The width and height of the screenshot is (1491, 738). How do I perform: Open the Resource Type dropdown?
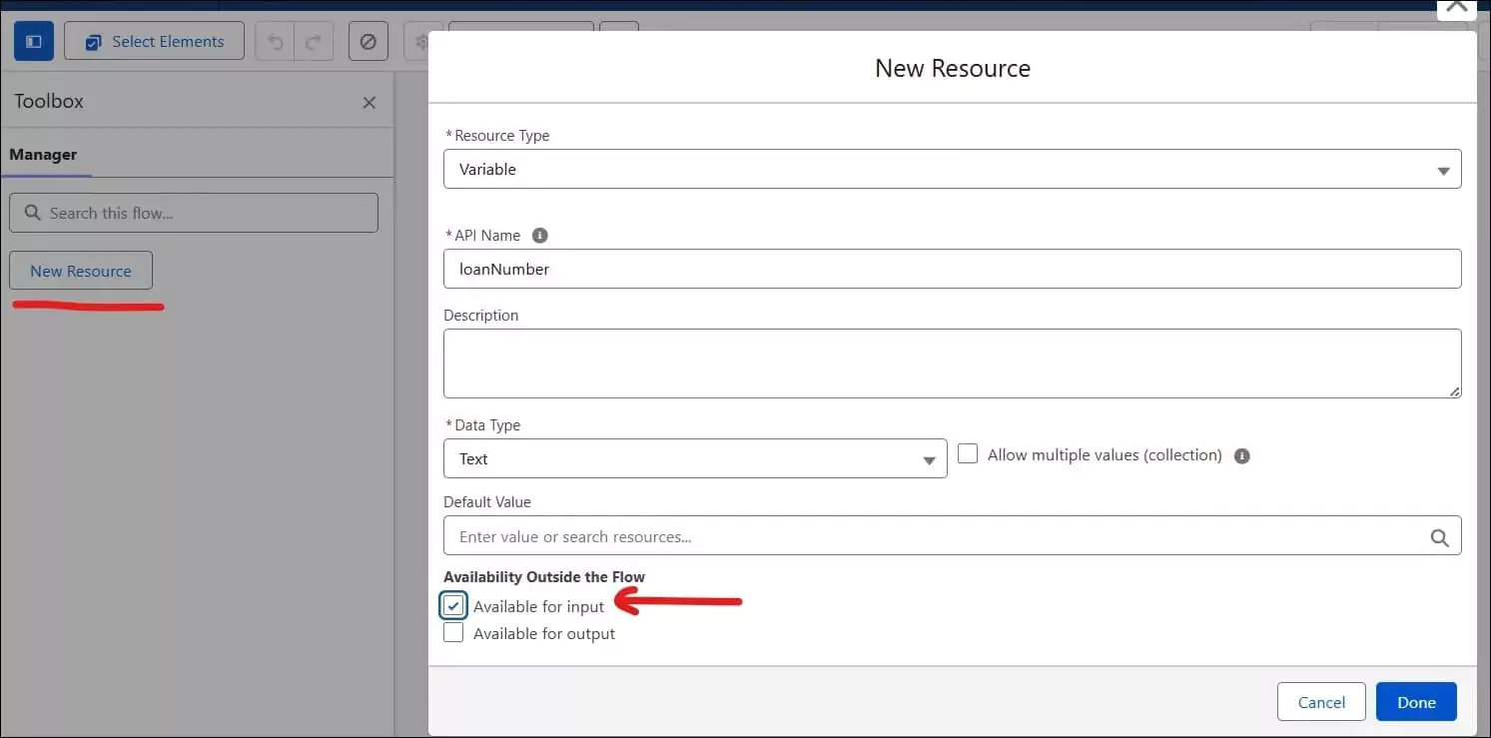[1443, 169]
